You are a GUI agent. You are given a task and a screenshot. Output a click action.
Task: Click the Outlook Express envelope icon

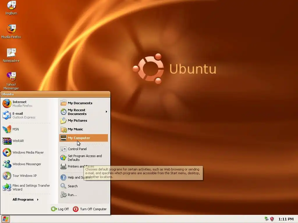(x=7, y=115)
